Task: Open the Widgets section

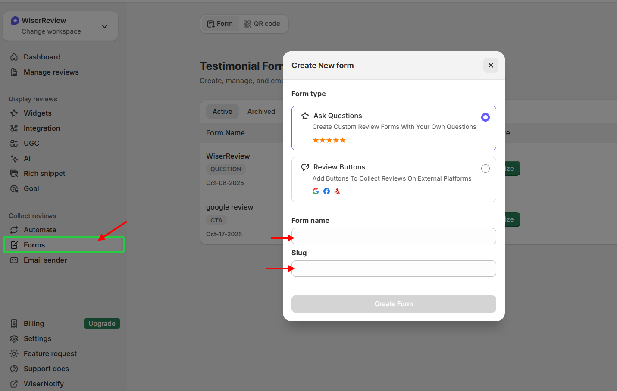Action: 37,113
